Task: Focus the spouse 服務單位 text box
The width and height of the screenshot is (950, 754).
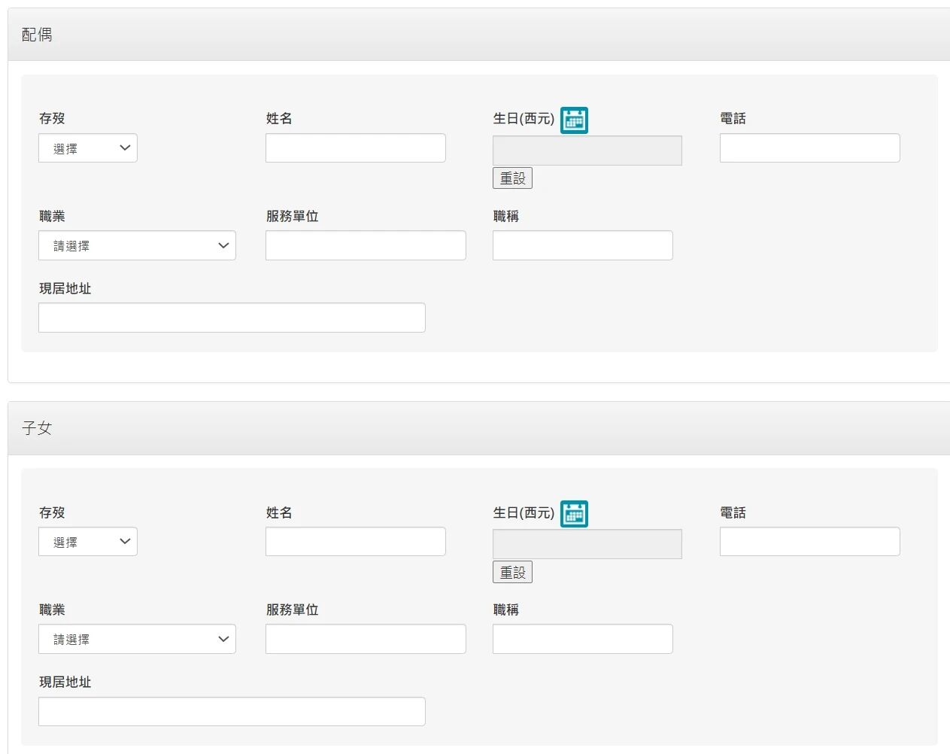Action: (x=366, y=245)
